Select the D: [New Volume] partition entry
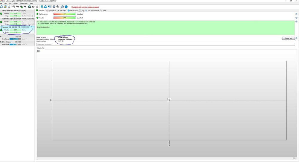The height and width of the screenshot is (162, 299). click(x=17, y=43)
